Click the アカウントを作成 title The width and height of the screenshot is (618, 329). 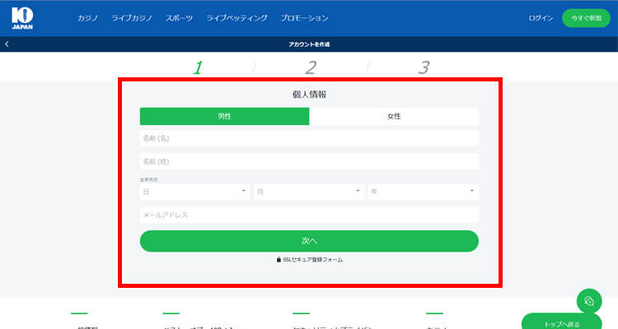(309, 44)
